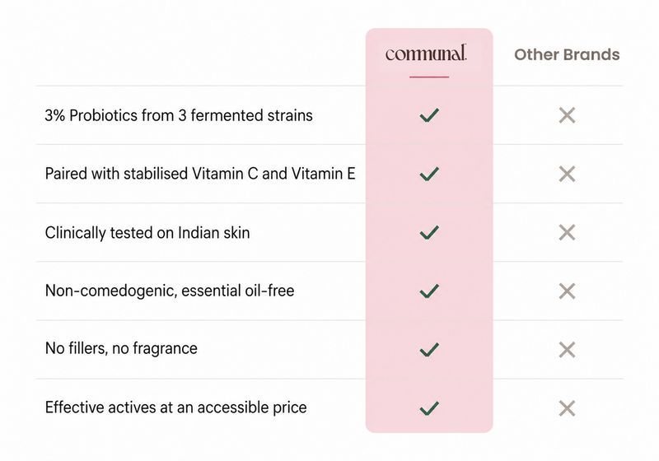The image size is (659, 461).
Task: Click the communal brand logo
Action: [426, 54]
